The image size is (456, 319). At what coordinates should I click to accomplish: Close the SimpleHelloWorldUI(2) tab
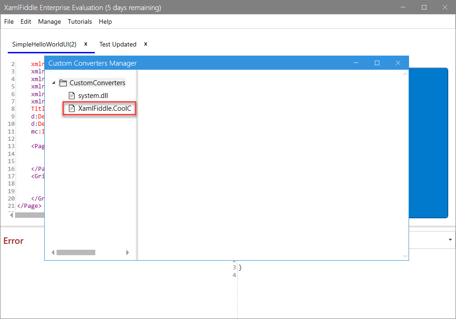86,44
